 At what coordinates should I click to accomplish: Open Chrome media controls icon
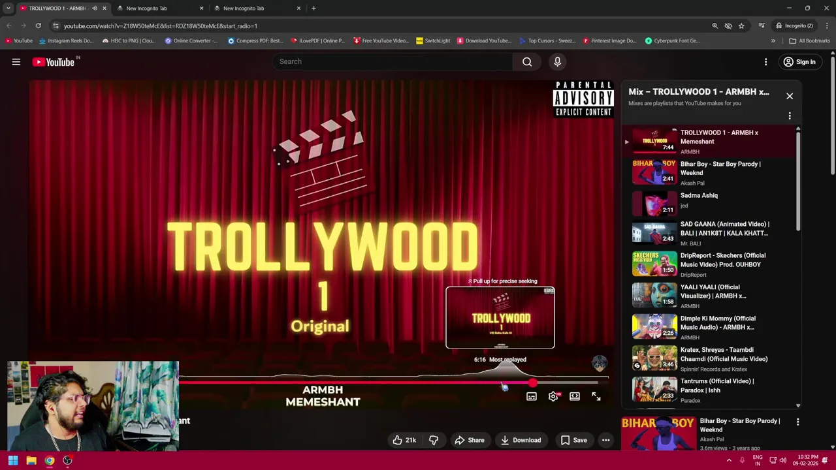(x=762, y=26)
